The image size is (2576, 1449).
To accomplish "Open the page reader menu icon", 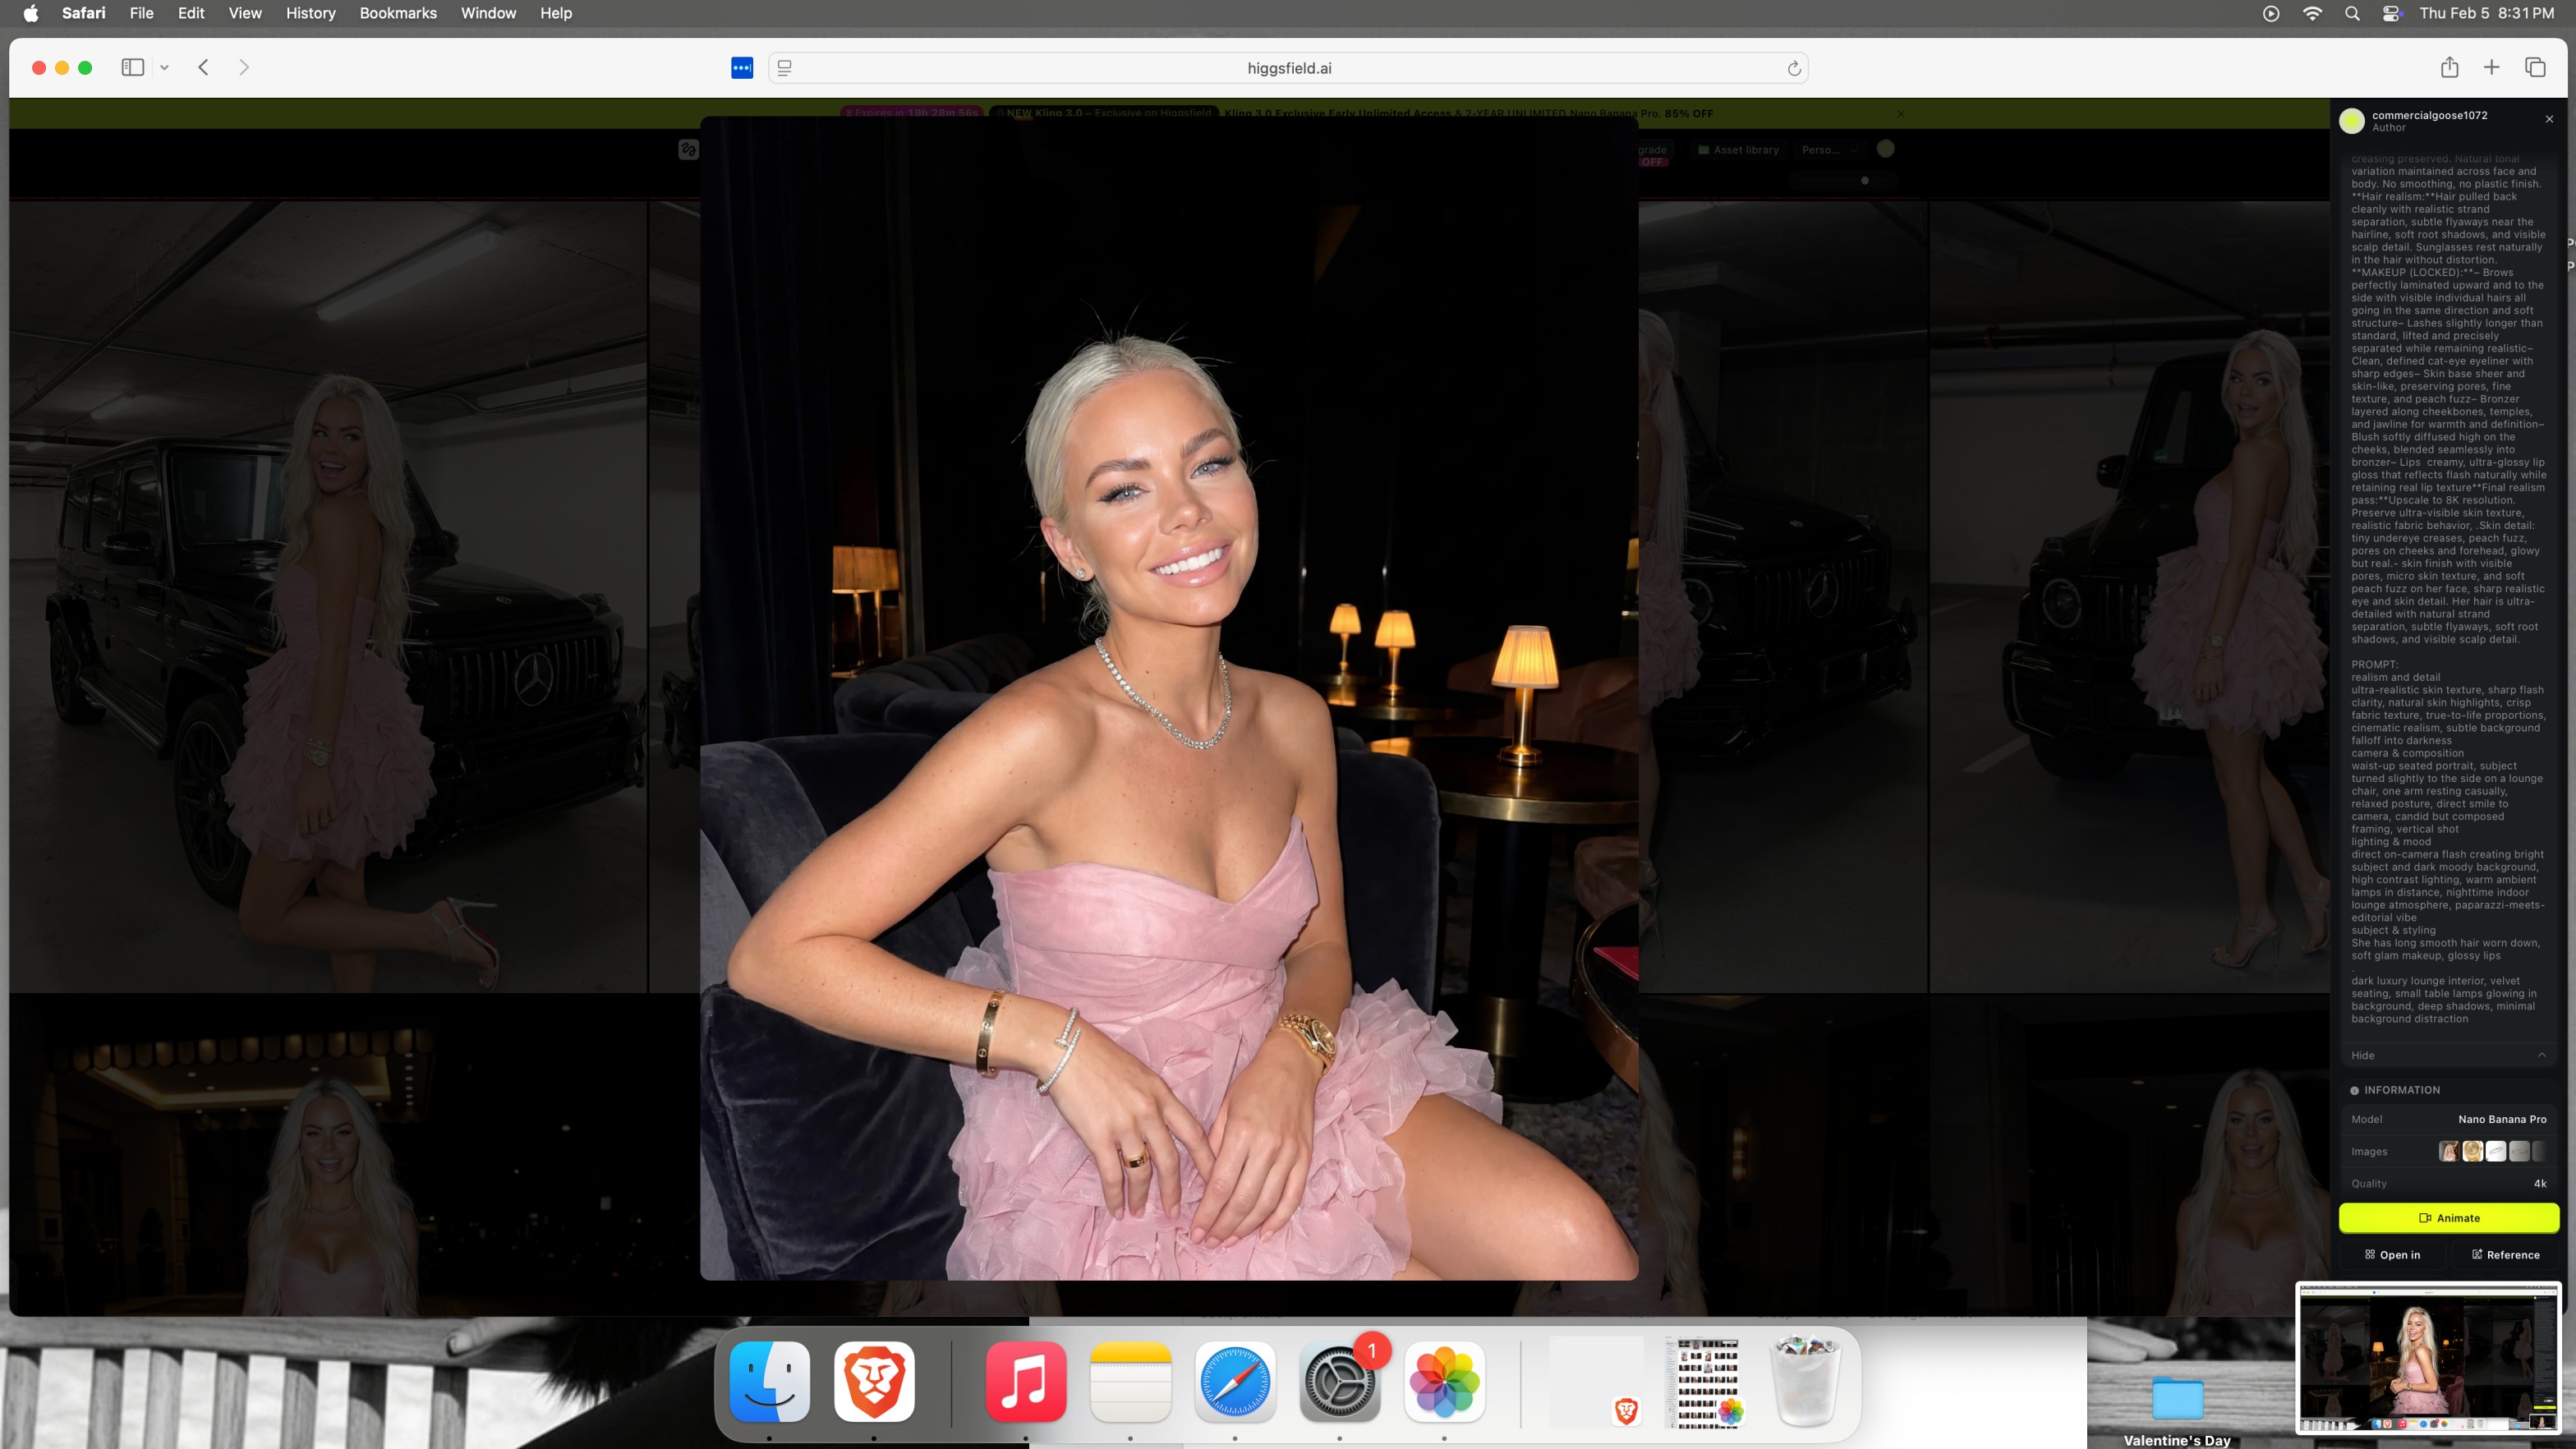I will (785, 68).
